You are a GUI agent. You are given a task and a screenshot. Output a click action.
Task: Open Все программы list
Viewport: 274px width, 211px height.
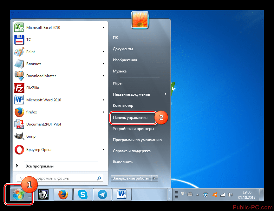pyautogui.click(x=39, y=166)
